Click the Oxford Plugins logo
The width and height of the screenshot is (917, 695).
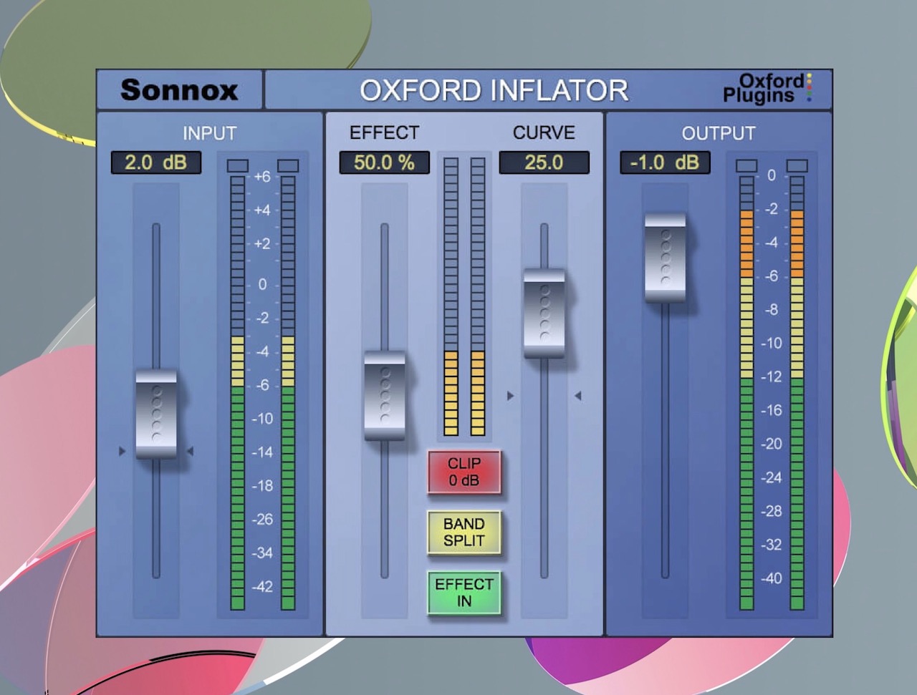pyautogui.click(x=767, y=89)
